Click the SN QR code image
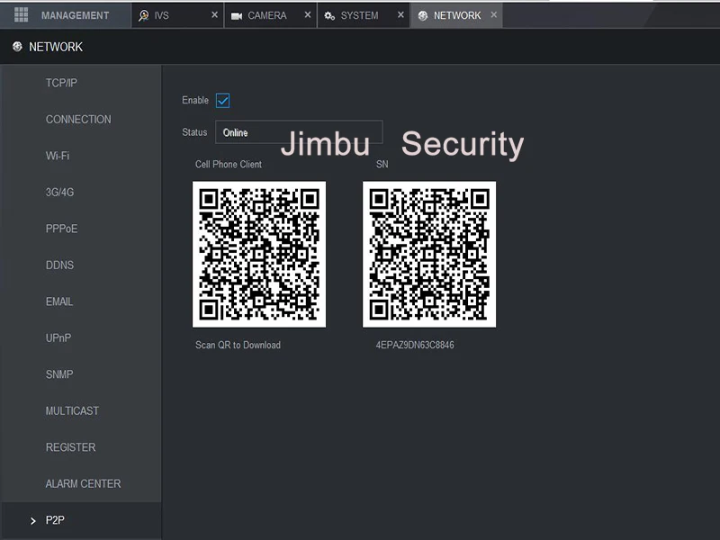 click(x=429, y=255)
